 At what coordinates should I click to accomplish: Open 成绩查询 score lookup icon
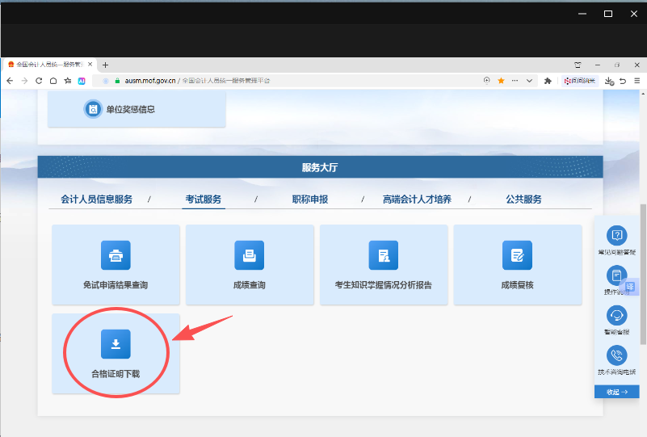(250, 255)
